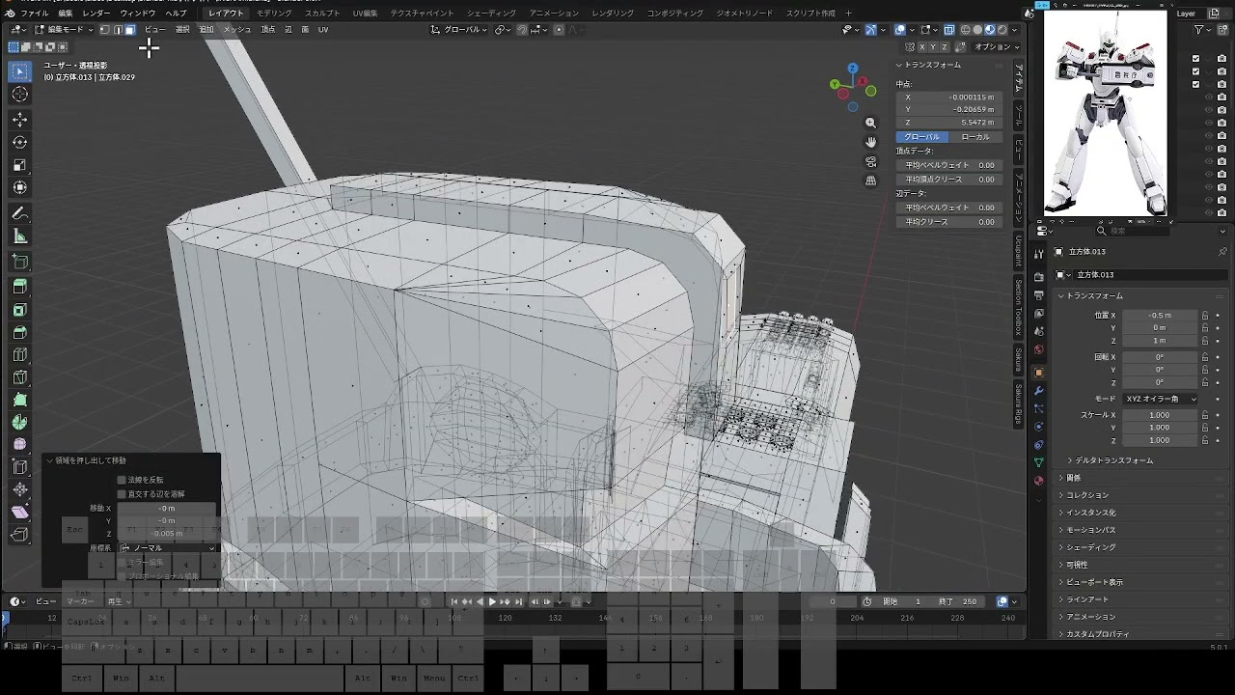The height and width of the screenshot is (695, 1235).
Task: Click the viewport pan hand icon
Action: (x=870, y=142)
